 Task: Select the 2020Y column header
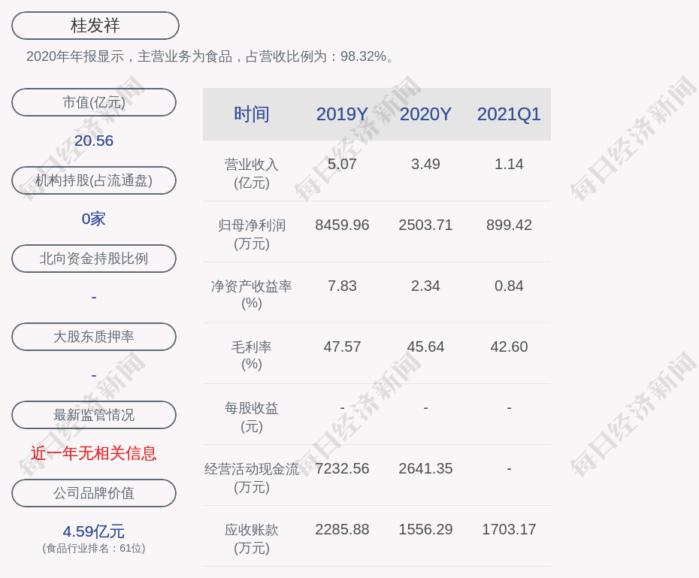click(425, 114)
